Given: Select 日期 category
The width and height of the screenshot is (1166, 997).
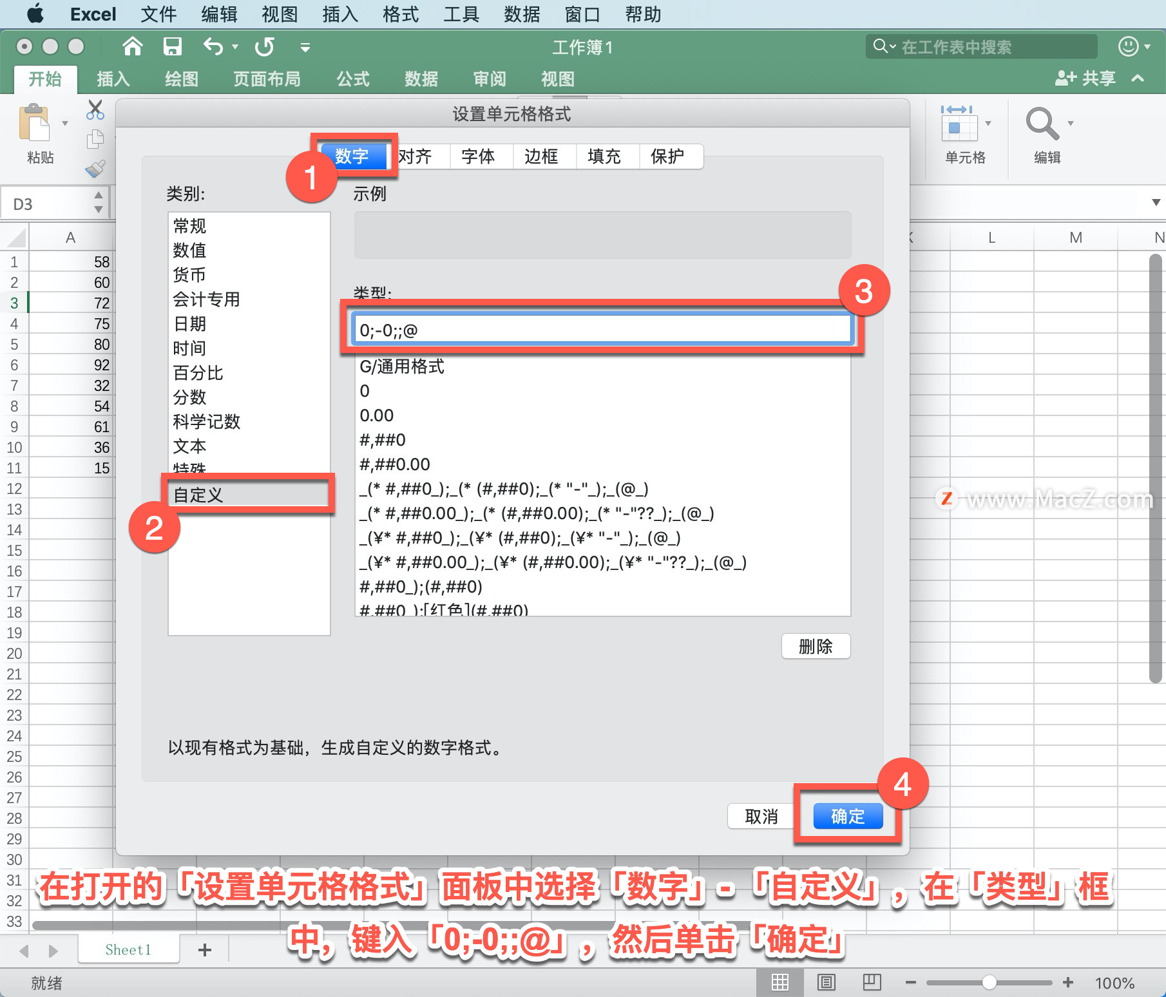Looking at the screenshot, I should (x=249, y=324).
